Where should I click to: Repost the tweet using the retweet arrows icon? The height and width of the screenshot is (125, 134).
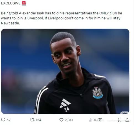pos(32,120)
